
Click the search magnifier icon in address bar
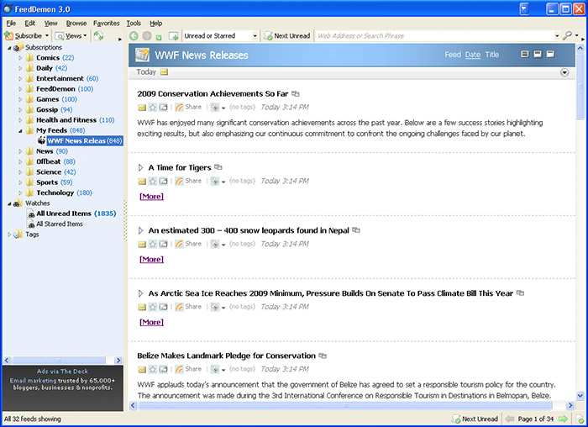pyautogui.click(x=569, y=36)
